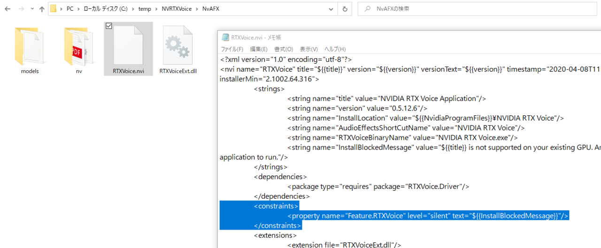Open the 編集(E) menu in Notepad

click(259, 49)
